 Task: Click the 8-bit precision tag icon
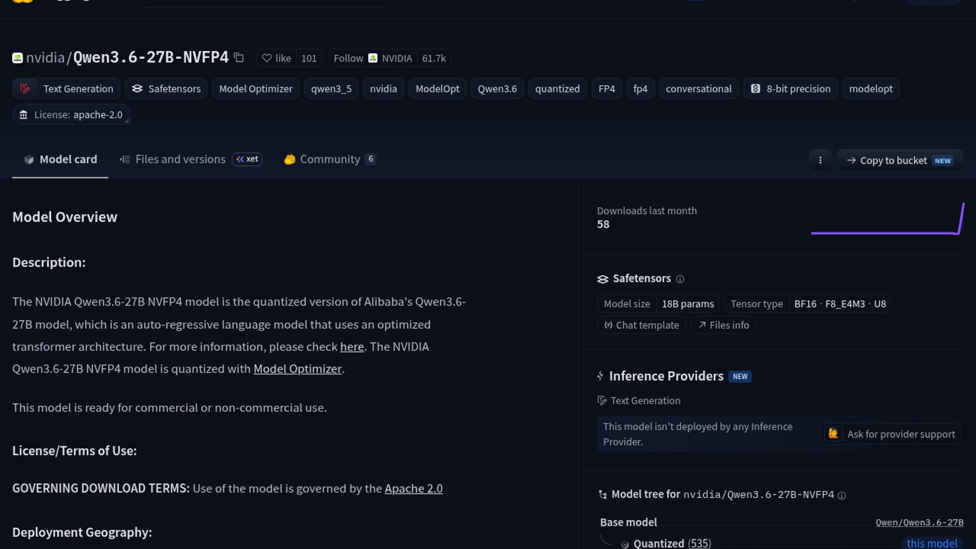(x=755, y=88)
